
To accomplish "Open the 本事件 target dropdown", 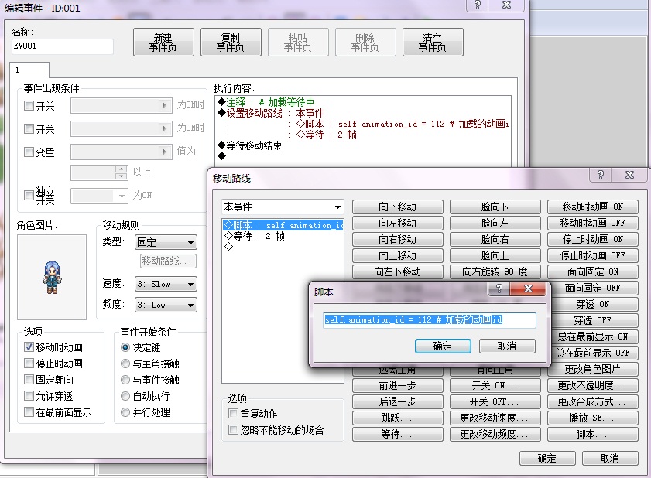I will point(283,207).
